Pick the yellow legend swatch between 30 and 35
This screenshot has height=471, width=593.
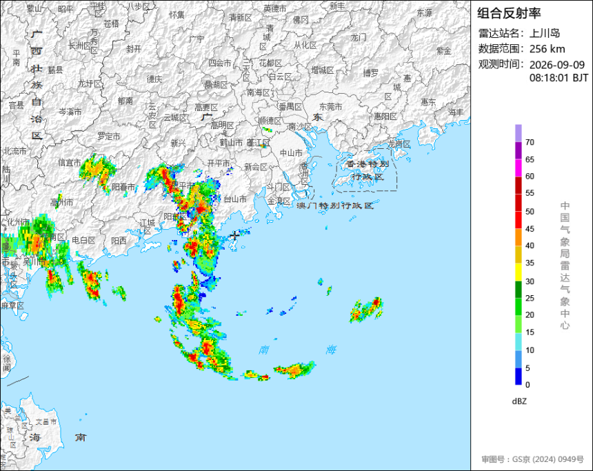click(518, 272)
